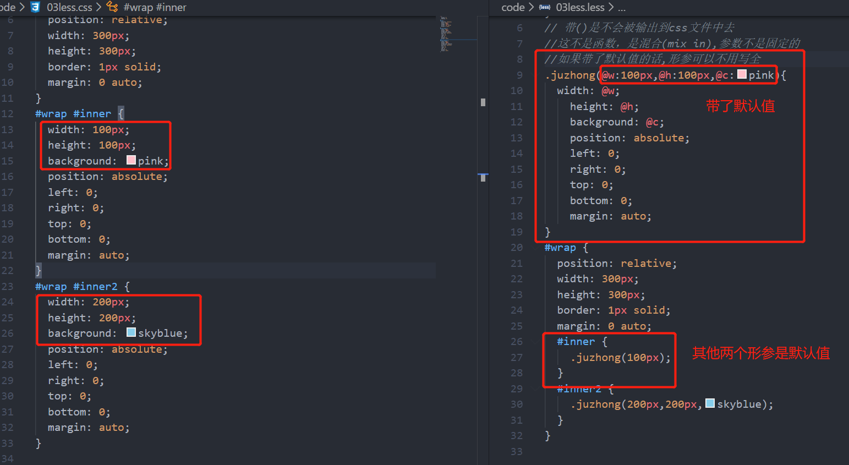This screenshot has height=465, width=849.
Task: Click 'position: absolute;' on left line 16
Action: point(107,177)
